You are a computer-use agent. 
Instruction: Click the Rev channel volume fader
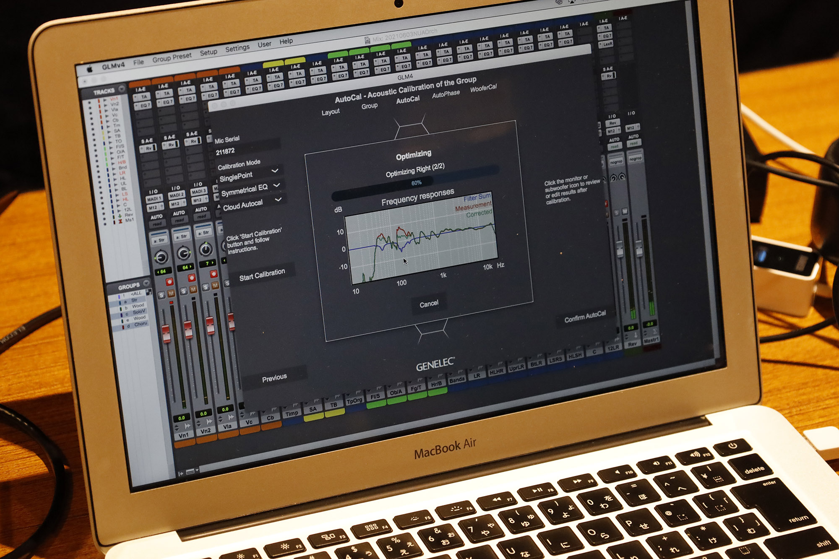[620, 250]
